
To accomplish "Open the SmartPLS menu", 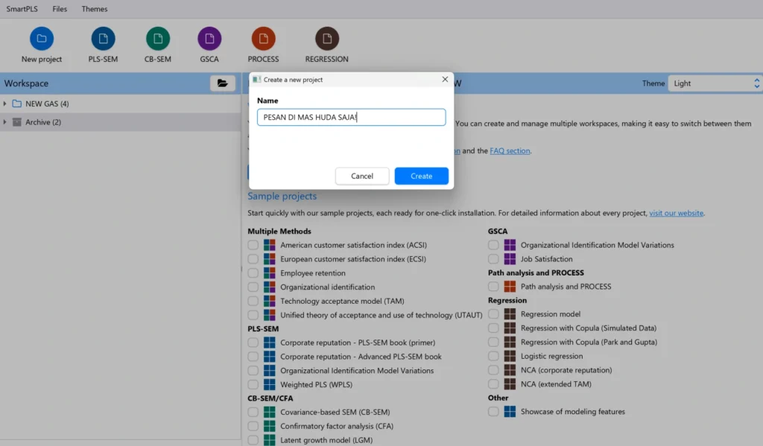I will tap(22, 9).
